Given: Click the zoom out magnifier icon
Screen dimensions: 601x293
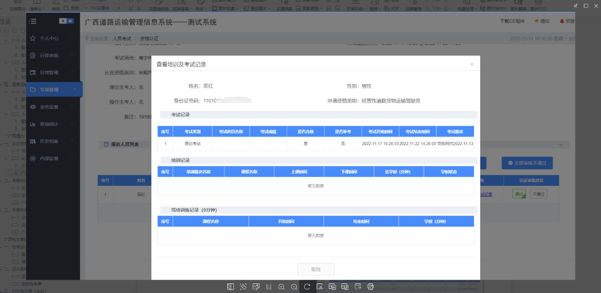Looking at the screenshot, I should click(x=294, y=286).
